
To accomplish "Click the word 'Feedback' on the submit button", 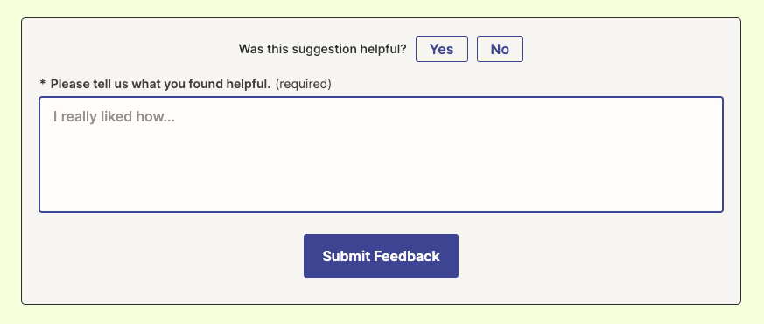I will pyautogui.click(x=406, y=256).
